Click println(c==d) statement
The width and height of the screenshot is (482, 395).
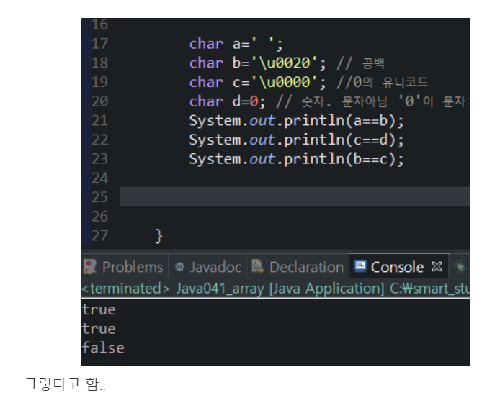point(296,140)
